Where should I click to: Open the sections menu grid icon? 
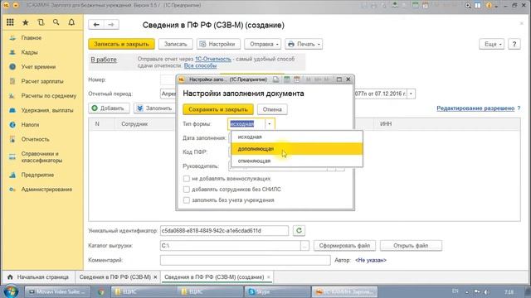(10, 22)
